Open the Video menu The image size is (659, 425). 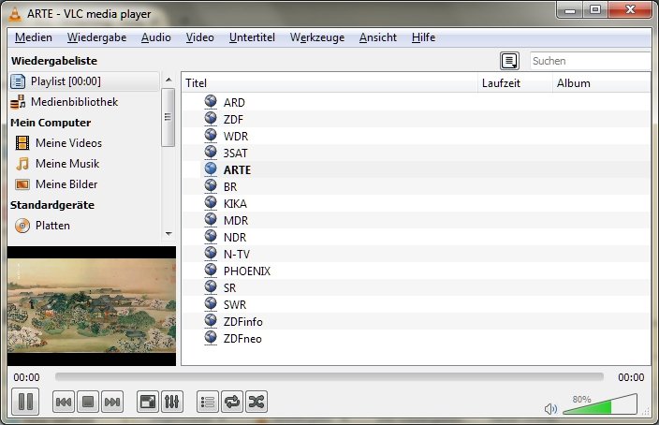coord(200,37)
